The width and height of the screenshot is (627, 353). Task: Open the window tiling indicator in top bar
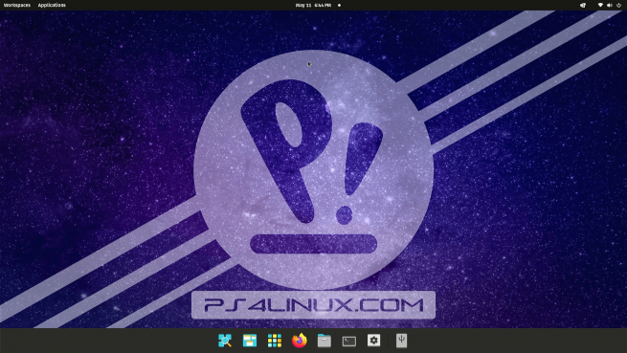pyautogui.click(x=583, y=5)
